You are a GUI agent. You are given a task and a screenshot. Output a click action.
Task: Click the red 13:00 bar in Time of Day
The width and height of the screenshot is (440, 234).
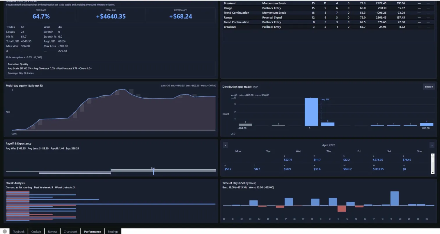(341, 209)
